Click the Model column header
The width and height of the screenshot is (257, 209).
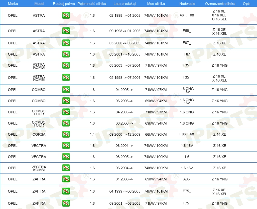pos(39,4)
